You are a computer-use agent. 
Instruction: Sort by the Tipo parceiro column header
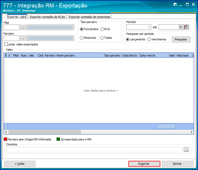[x=112, y=55]
